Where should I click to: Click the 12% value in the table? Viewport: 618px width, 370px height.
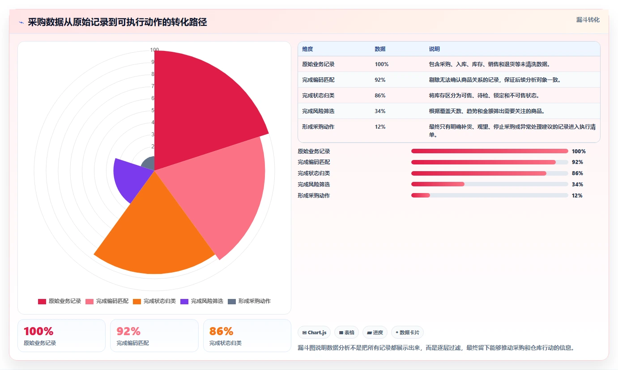[x=380, y=127]
